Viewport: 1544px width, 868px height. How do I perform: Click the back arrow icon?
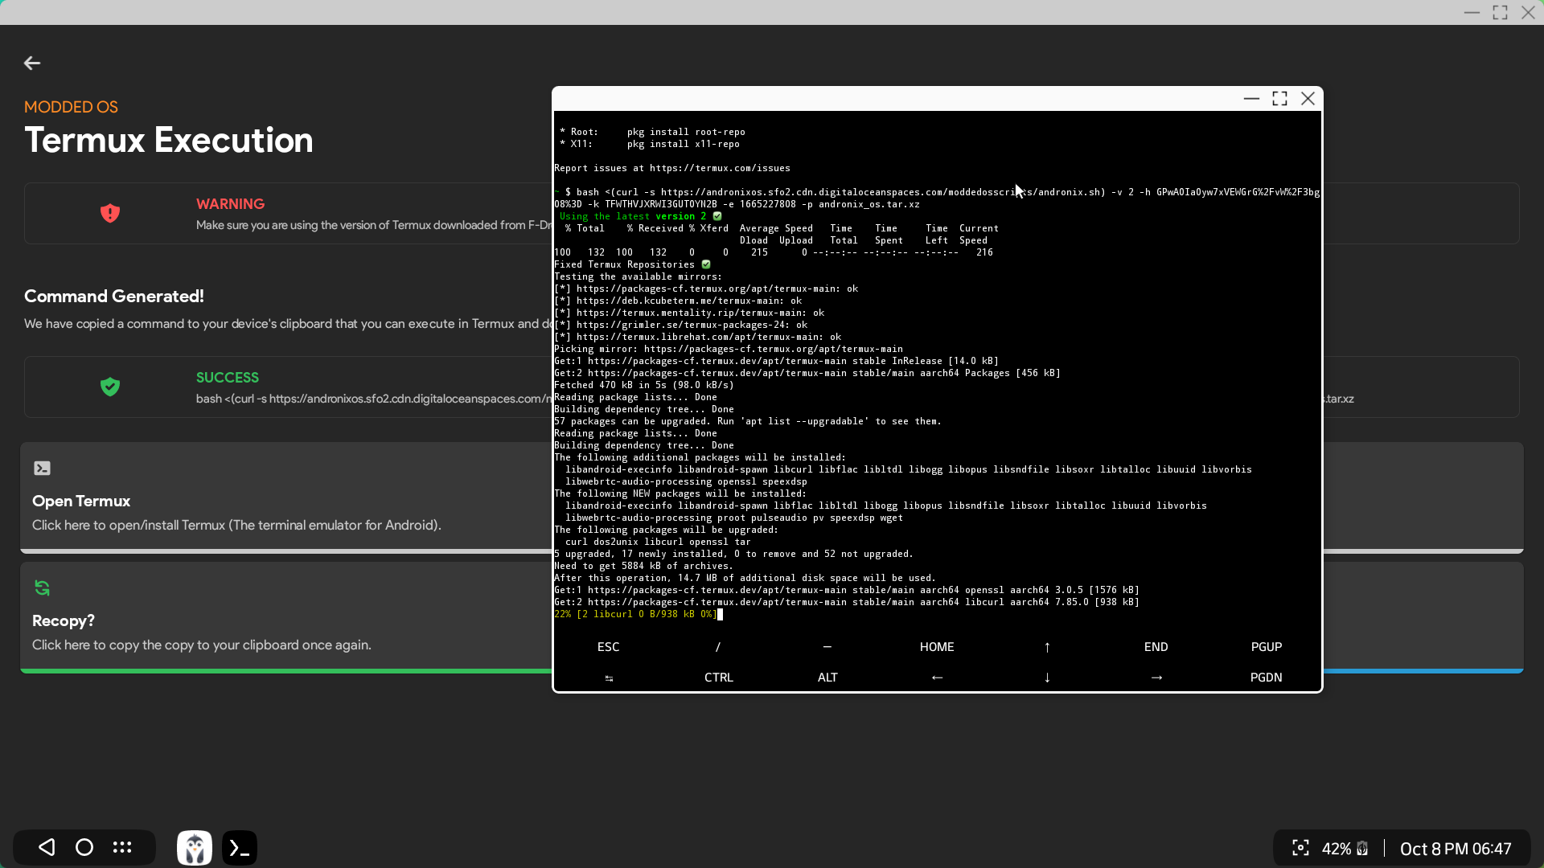32,63
